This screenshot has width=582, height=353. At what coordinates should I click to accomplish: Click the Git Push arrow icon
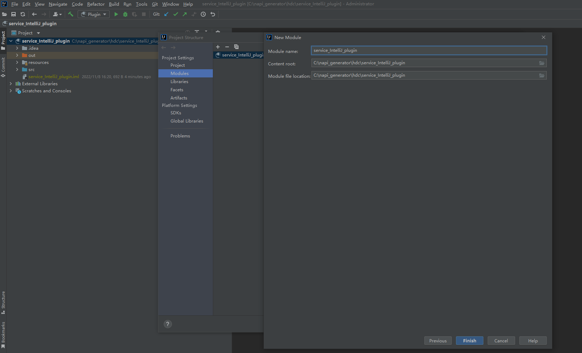click(x=185, y=14)
